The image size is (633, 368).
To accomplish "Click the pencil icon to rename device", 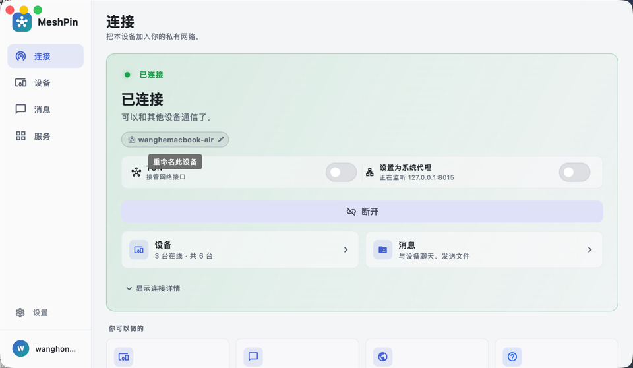I will coord(221,139).
